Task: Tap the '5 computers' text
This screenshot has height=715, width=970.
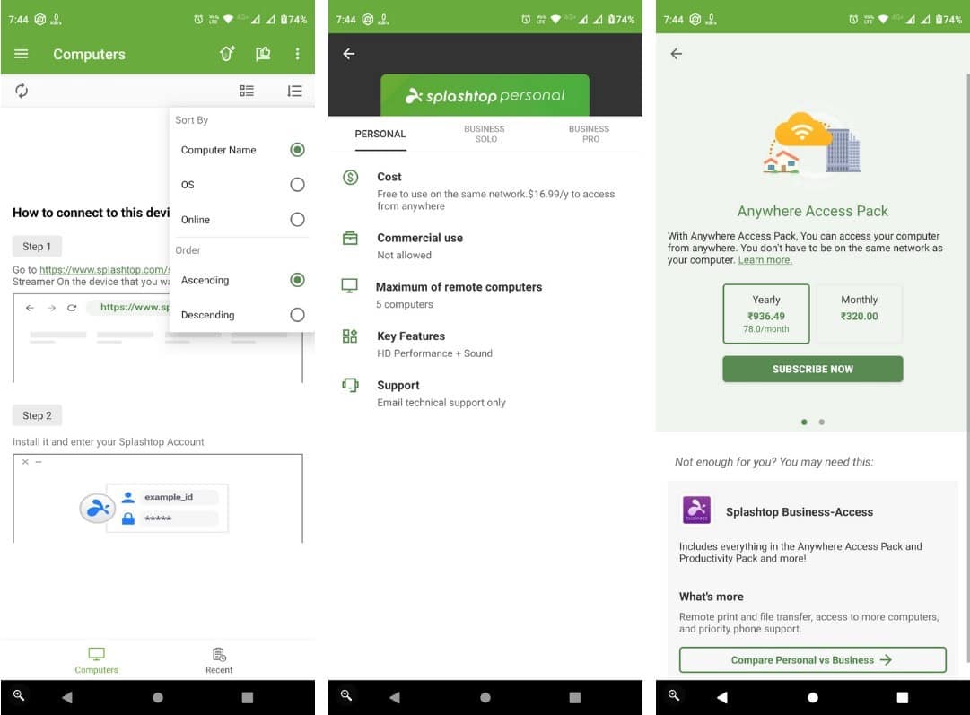Action: (405, 304)
